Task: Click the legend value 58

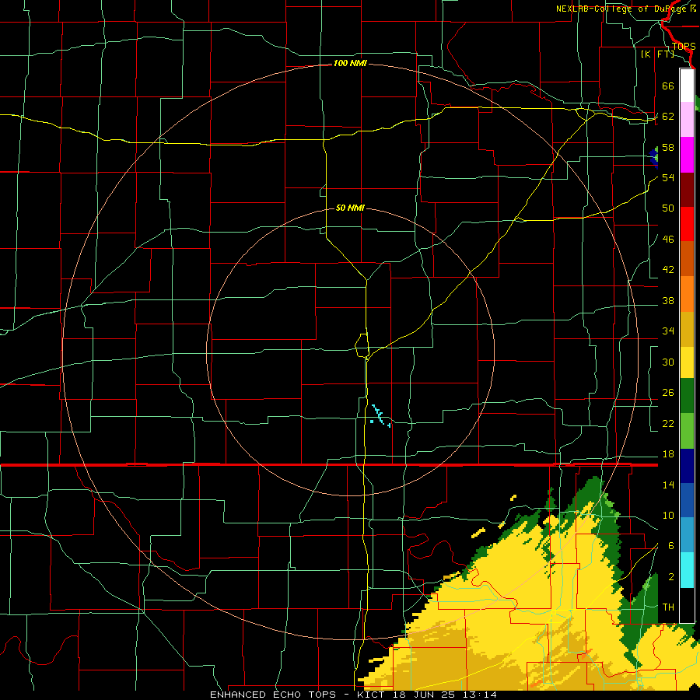Action: (668, 147)
